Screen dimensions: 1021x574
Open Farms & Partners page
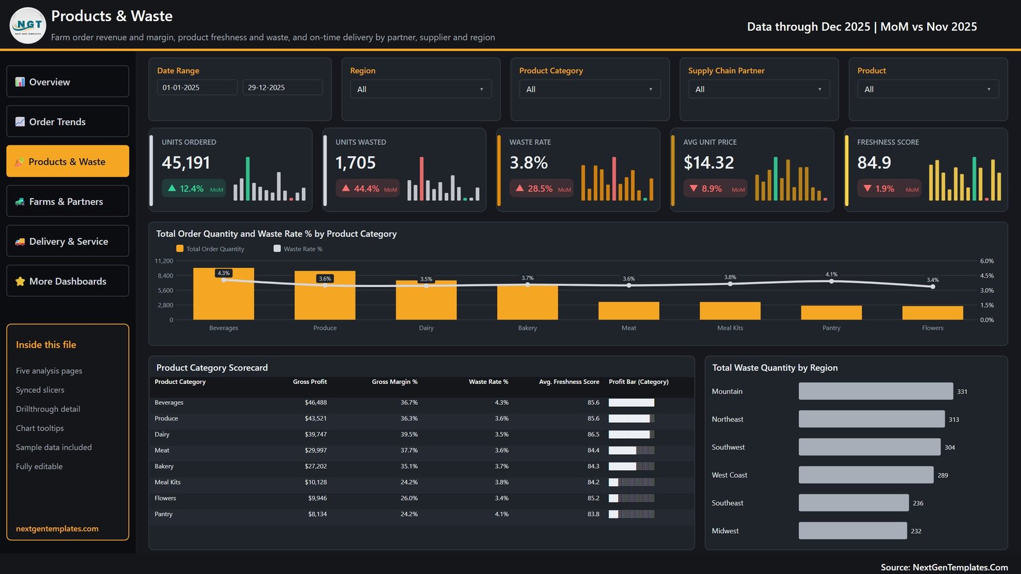68,202
